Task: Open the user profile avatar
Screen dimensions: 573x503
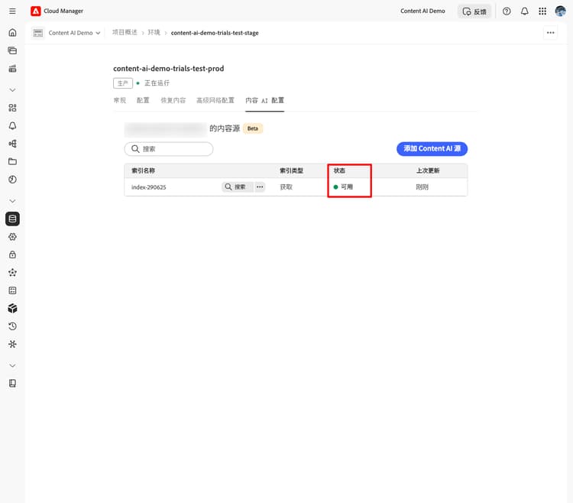Action: (560, 11)
